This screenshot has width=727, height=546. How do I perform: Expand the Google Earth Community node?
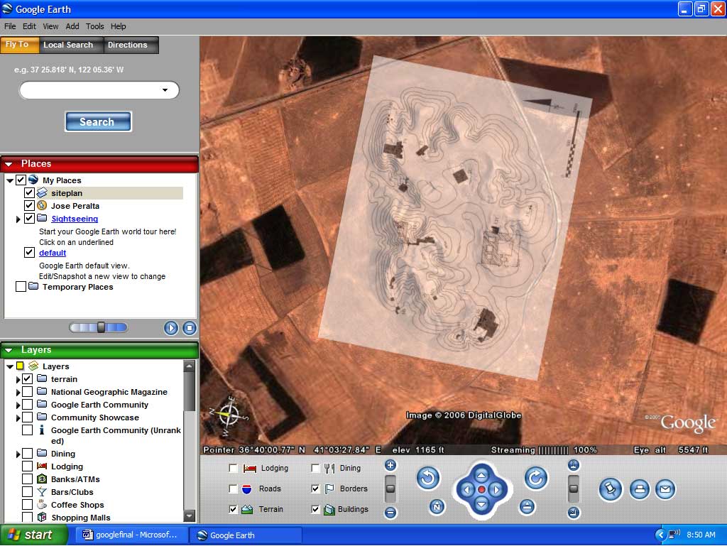18,405
